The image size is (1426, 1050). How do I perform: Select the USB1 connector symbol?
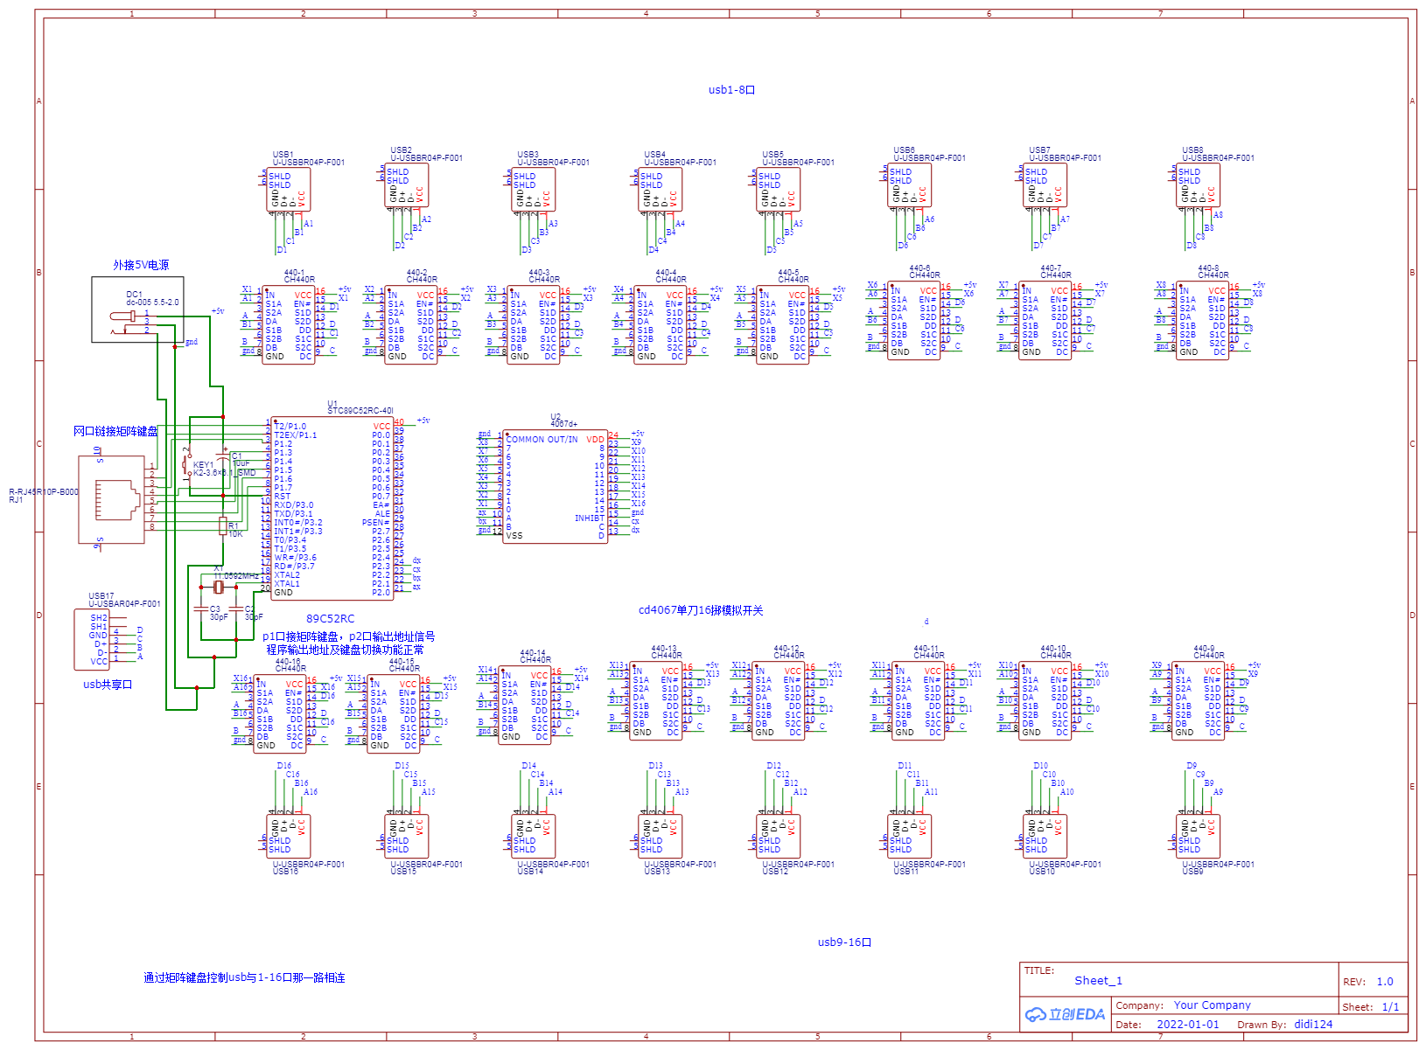point(289,190)
